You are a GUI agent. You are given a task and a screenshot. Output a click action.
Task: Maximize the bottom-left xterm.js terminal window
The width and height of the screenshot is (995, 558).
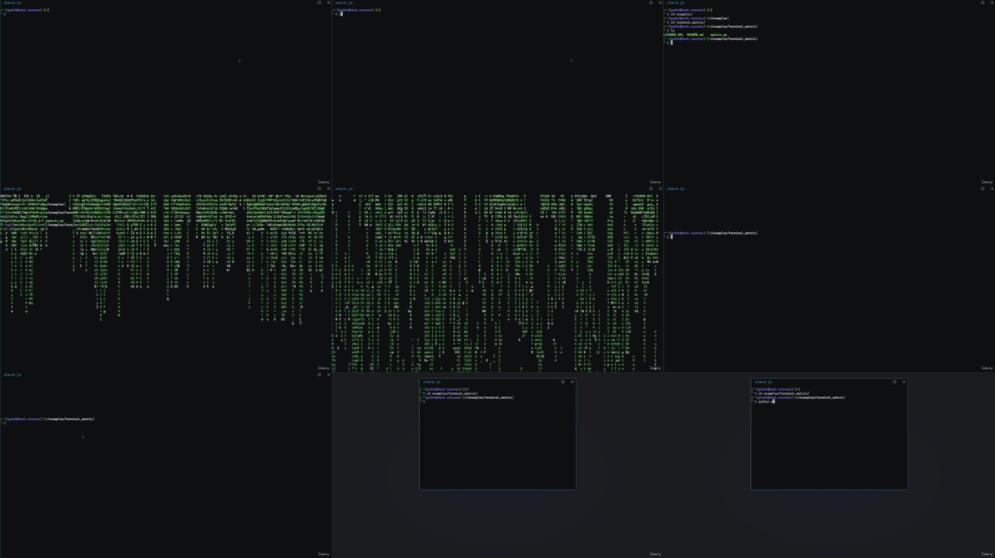(x=319, y=375)
